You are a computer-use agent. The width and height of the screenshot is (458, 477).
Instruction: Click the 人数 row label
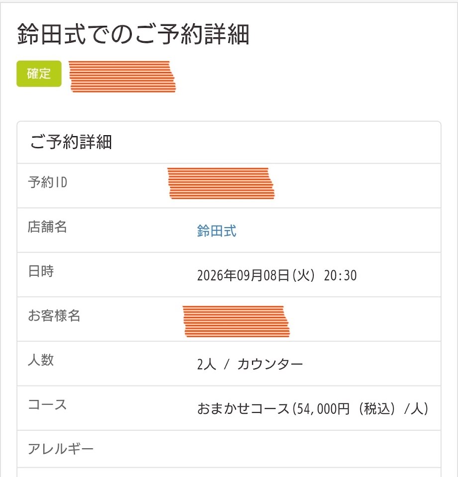[41, 360]
